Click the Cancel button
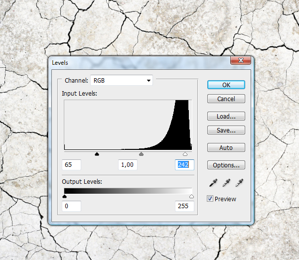Image resolution: width=299 pixels, height=260 pixels. [226, 99]
